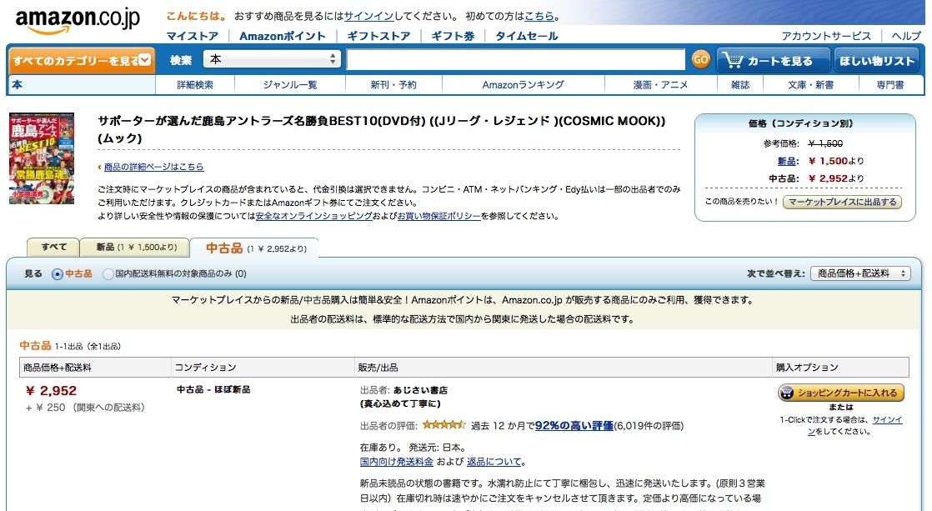Click seller name あじさい書店
Image resolution: width=932 pixels, height=511 pixels.
pos(420,390)
